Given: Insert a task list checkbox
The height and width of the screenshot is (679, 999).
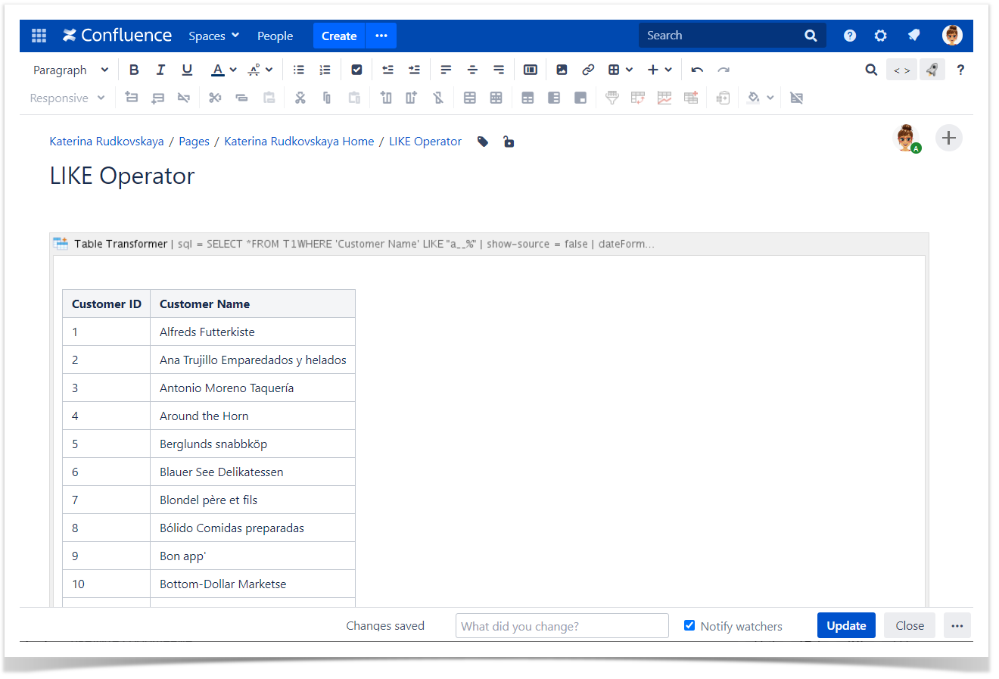Looking at the screenshot, I should tap(356, 70).
